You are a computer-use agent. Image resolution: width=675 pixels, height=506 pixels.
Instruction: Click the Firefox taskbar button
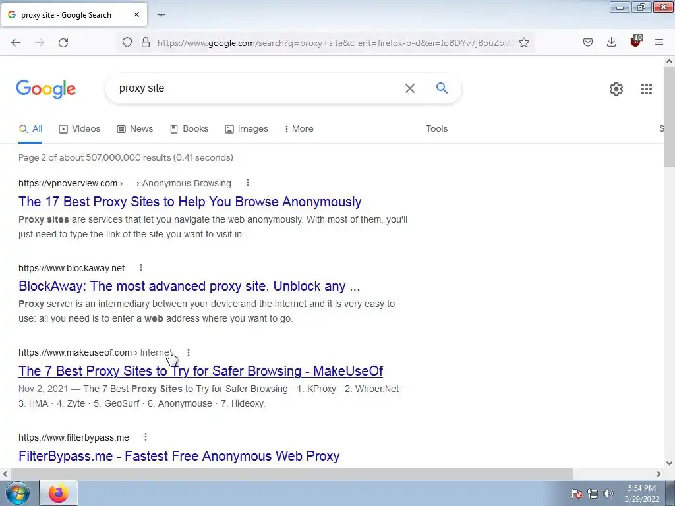click(x=59, y=493)
